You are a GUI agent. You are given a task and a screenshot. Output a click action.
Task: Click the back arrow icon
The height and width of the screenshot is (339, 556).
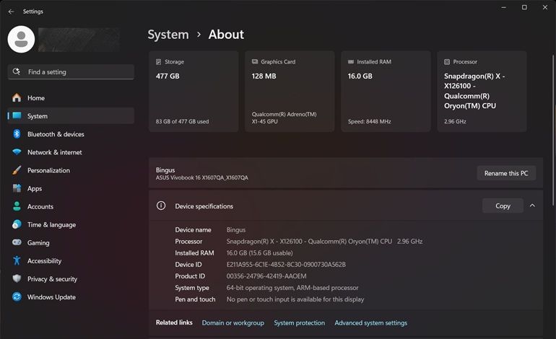click(x=11, y=12)
